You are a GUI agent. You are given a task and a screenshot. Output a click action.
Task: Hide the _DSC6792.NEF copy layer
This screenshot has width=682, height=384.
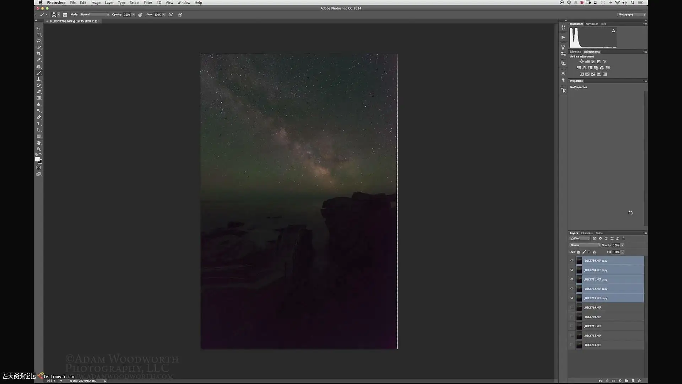coord(572,289)
